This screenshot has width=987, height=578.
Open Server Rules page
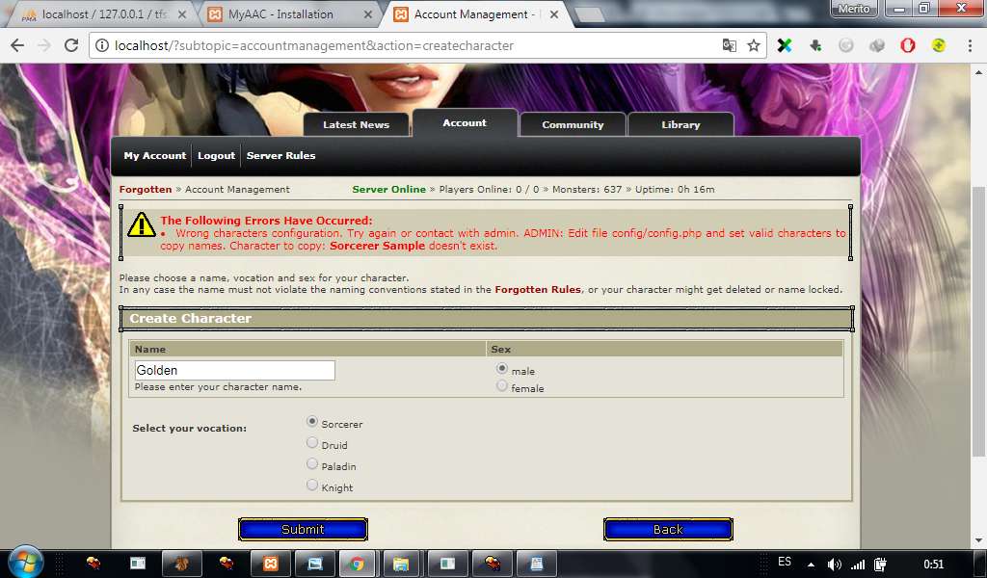pos(280,155)
